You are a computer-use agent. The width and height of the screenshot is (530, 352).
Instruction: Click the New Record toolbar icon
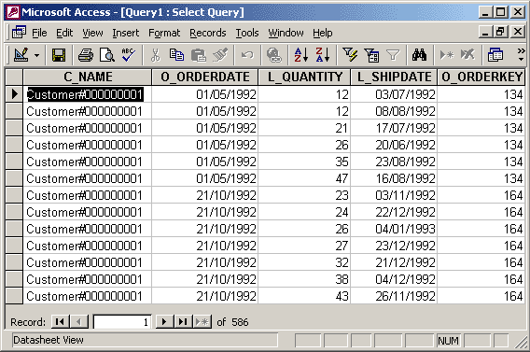[x=446, y=55]
